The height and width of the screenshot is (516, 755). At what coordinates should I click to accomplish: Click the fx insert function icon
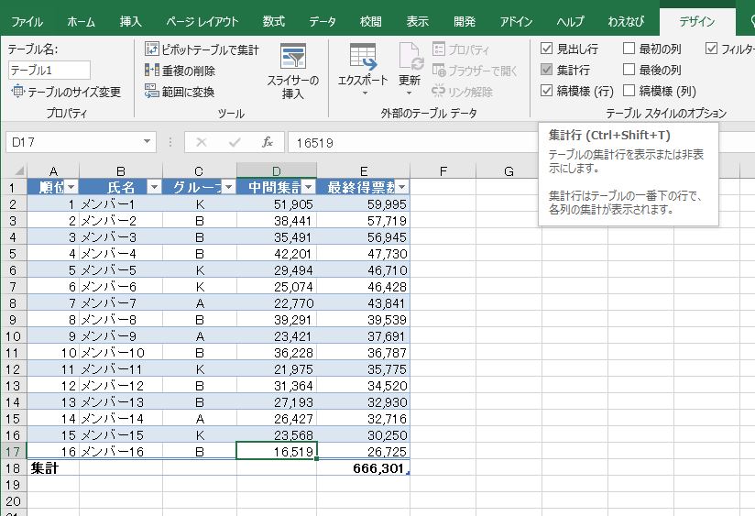268,142
